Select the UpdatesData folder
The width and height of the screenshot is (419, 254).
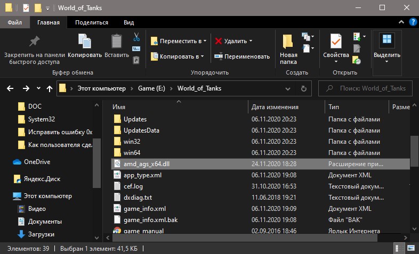point(260,130)
